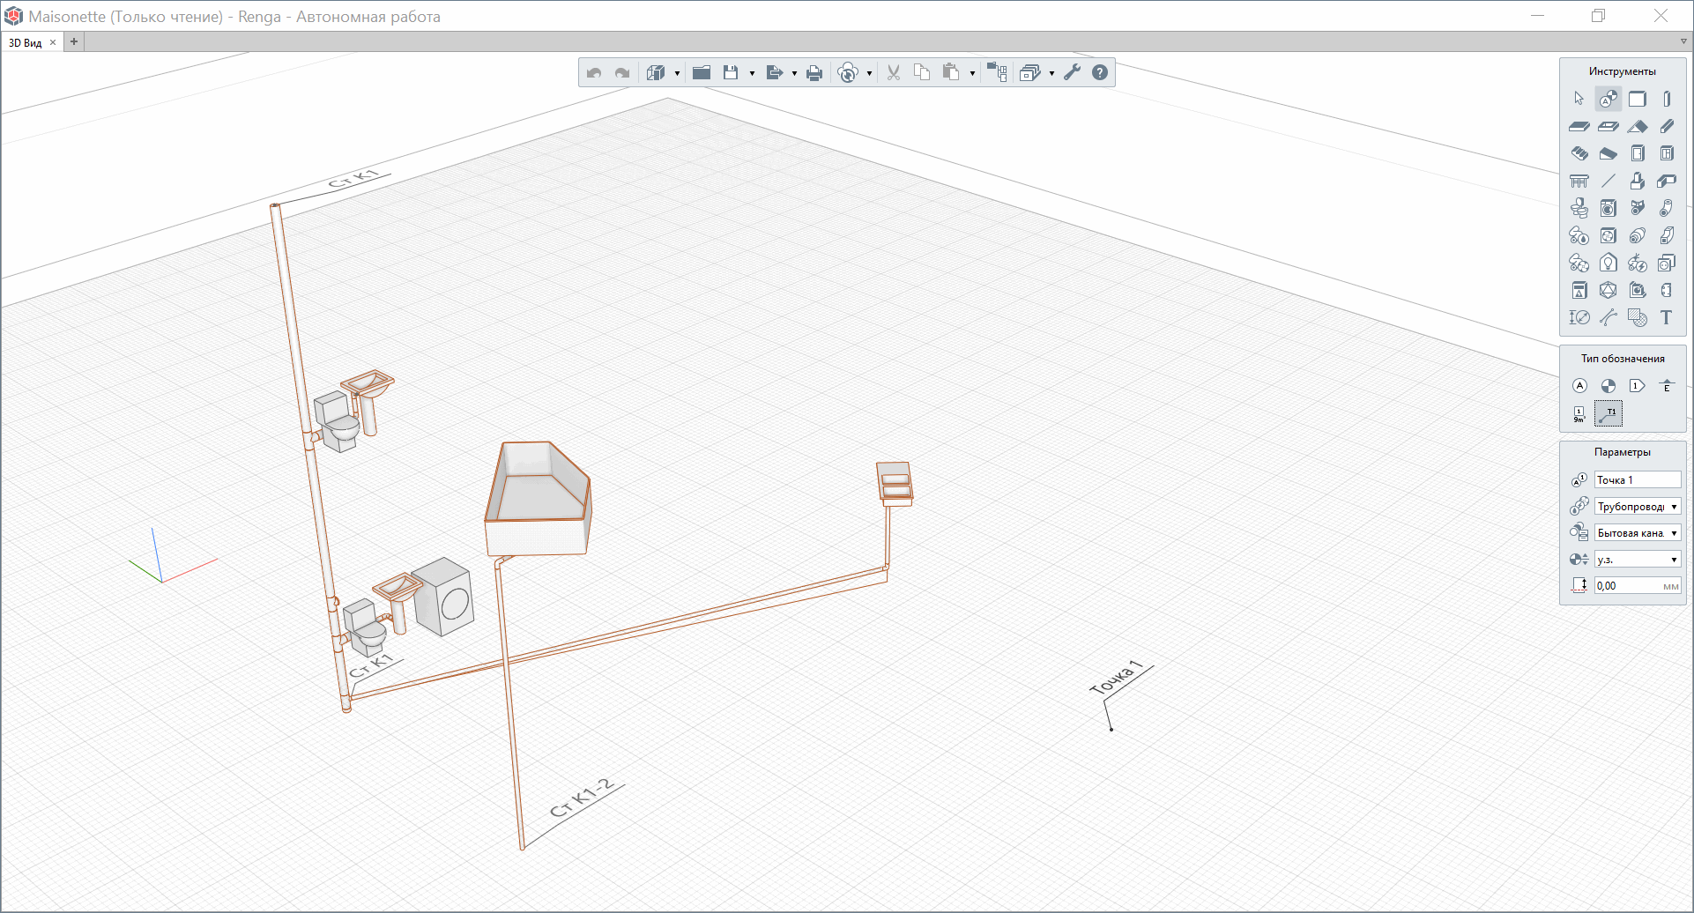
Task: Select the curve/spline tool
Action: [x=1609, y=317]
